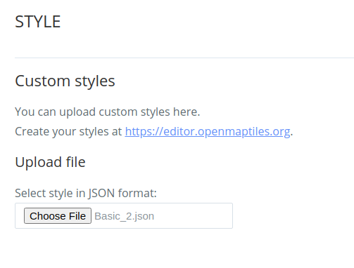Click the 'https://' part of the hyperlink
Image resolution: width=354 pixels, height=268 pixels.
[144, 131]
